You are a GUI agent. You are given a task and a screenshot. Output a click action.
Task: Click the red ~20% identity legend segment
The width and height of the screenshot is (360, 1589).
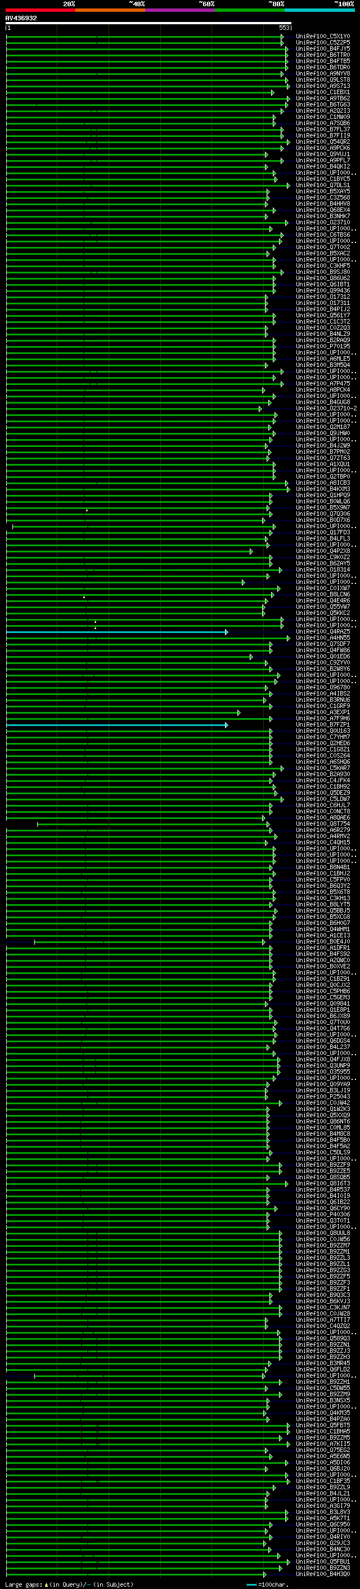pos(40,10)
